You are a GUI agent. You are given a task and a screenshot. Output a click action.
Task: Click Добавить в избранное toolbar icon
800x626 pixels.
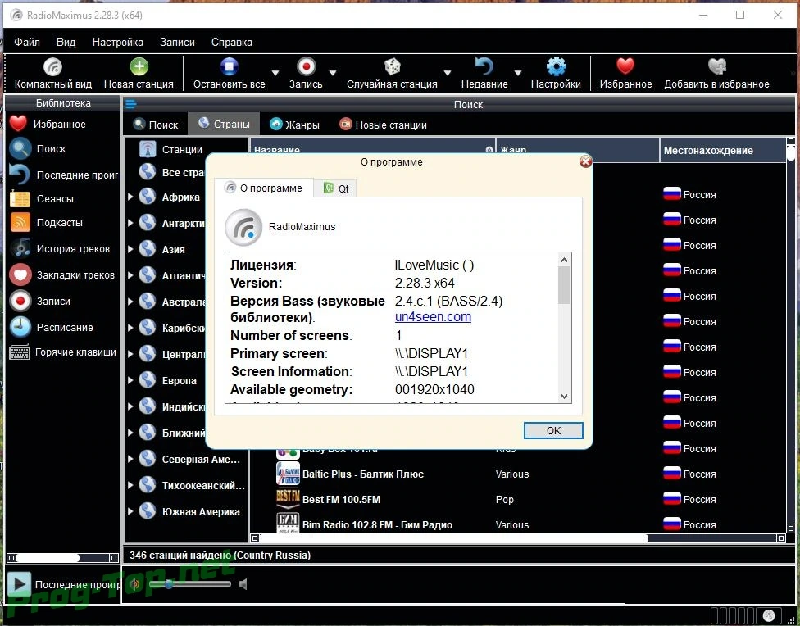click(716, 74)
